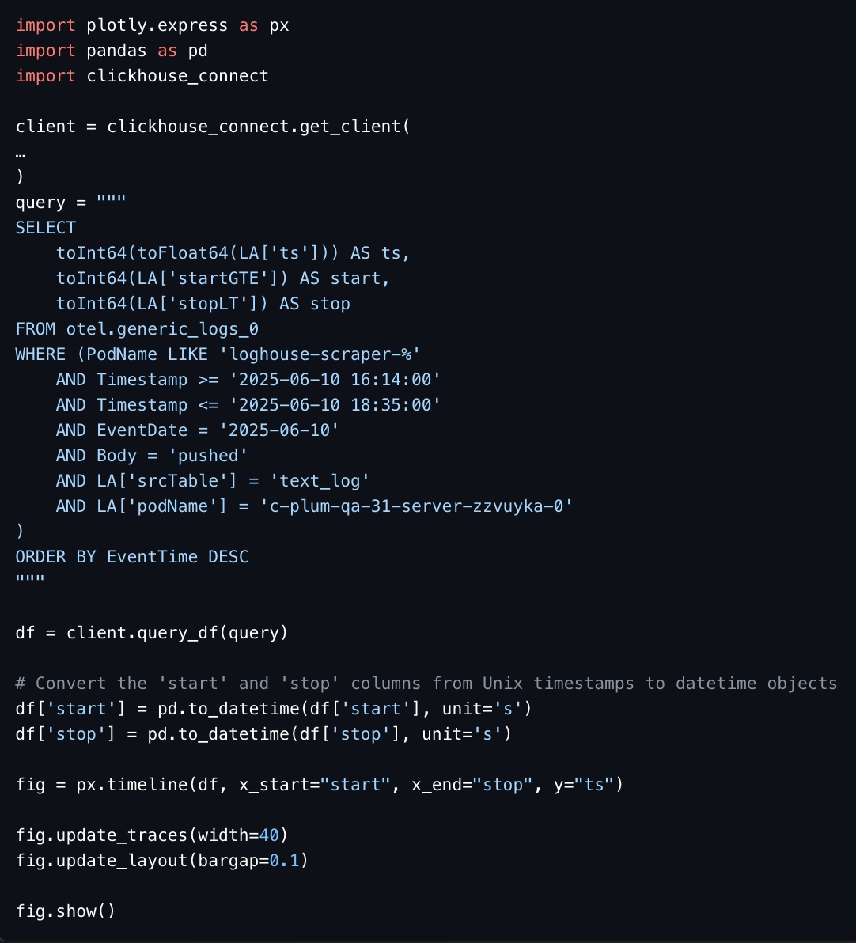Click the SELECT keyword in the query
Image resolution: width=856 pixels, height=943 pixels.
pos(46,227)
